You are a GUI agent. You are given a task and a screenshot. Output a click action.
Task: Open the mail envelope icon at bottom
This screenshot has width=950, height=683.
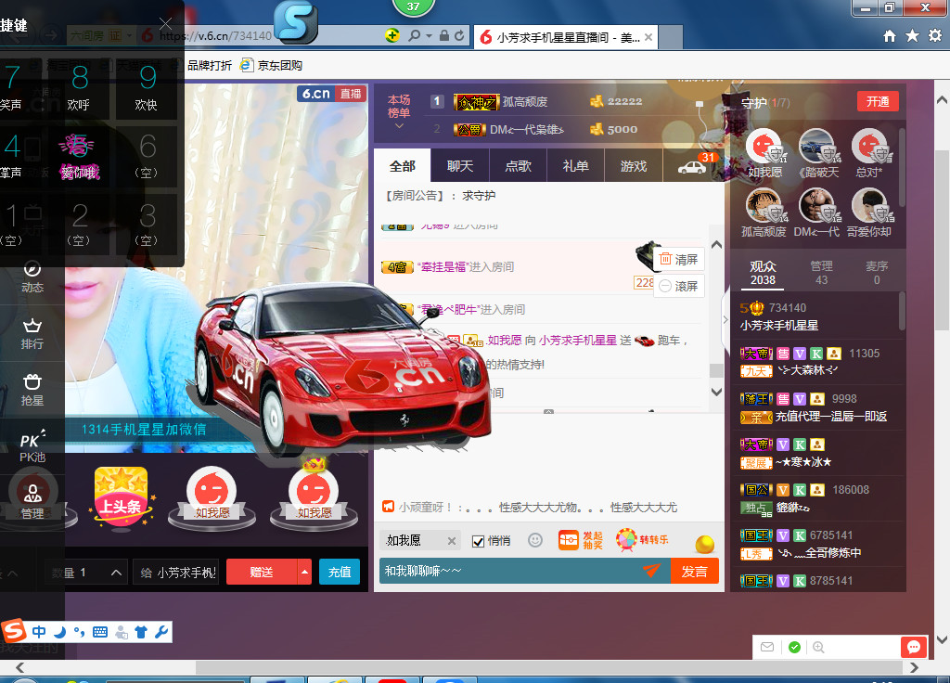pyautogui.click(x=767, y=647)
